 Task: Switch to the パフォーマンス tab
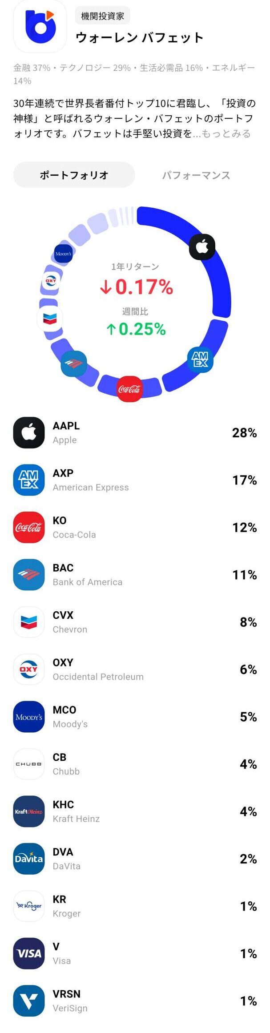coord(196,175)
